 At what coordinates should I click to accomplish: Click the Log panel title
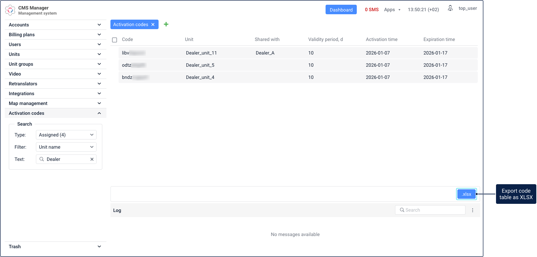(x=117, y=210)
